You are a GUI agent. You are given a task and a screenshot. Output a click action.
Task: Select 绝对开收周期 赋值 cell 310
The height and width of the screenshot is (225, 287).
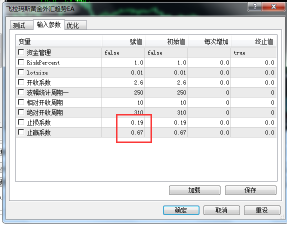(123, 112)
